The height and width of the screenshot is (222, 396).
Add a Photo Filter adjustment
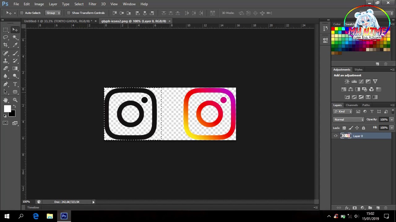pyautogui.click(x=364, y=89)
